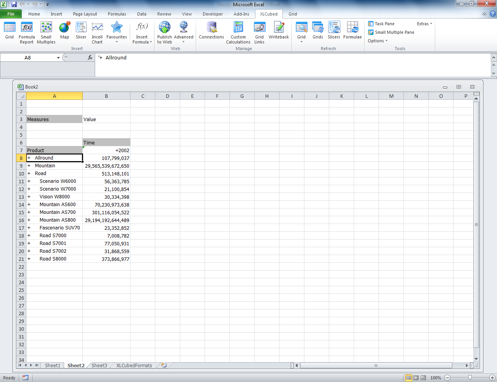Insert Small Multiples chart
The image size is (497, 382).
pyautogui.click(x=46, y=33)
